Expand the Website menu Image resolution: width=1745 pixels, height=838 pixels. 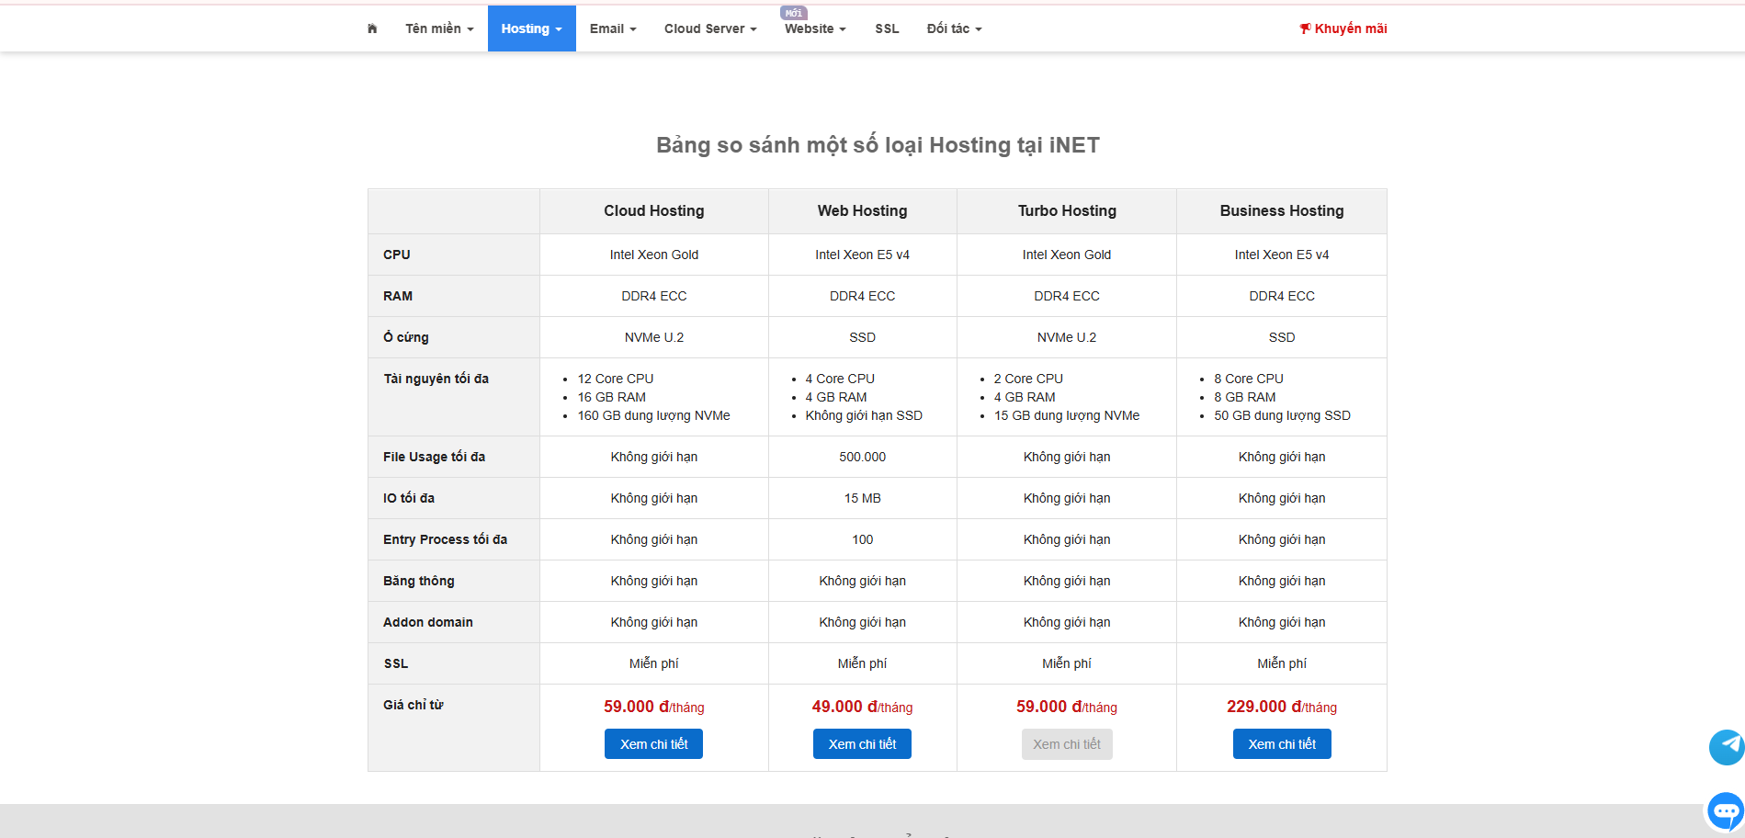point(814,28)
